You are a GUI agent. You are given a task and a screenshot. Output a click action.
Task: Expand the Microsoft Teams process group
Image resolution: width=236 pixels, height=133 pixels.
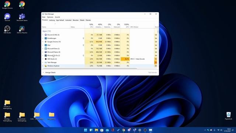coord(43,52)
